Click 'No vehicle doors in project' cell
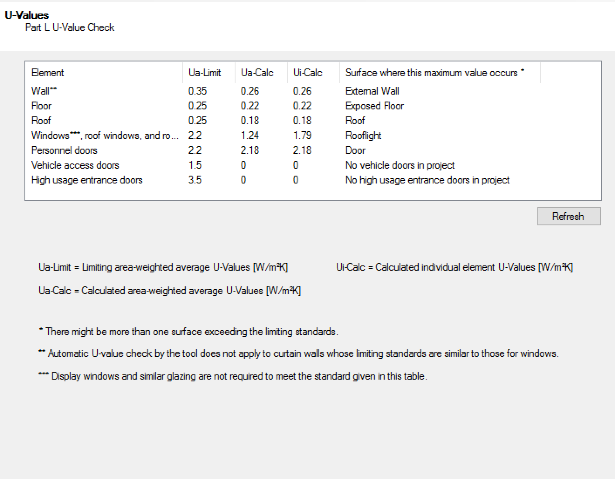 point(400,165)
